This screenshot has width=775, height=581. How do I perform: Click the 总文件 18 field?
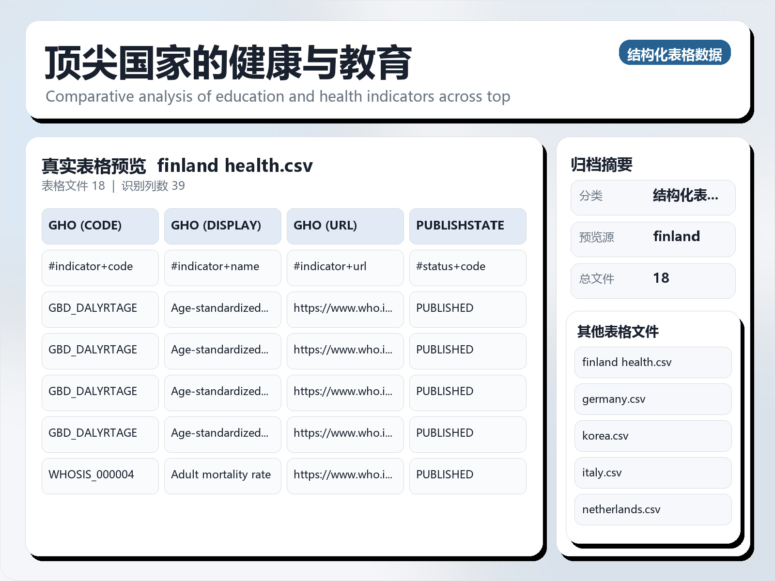pos(652,280)
